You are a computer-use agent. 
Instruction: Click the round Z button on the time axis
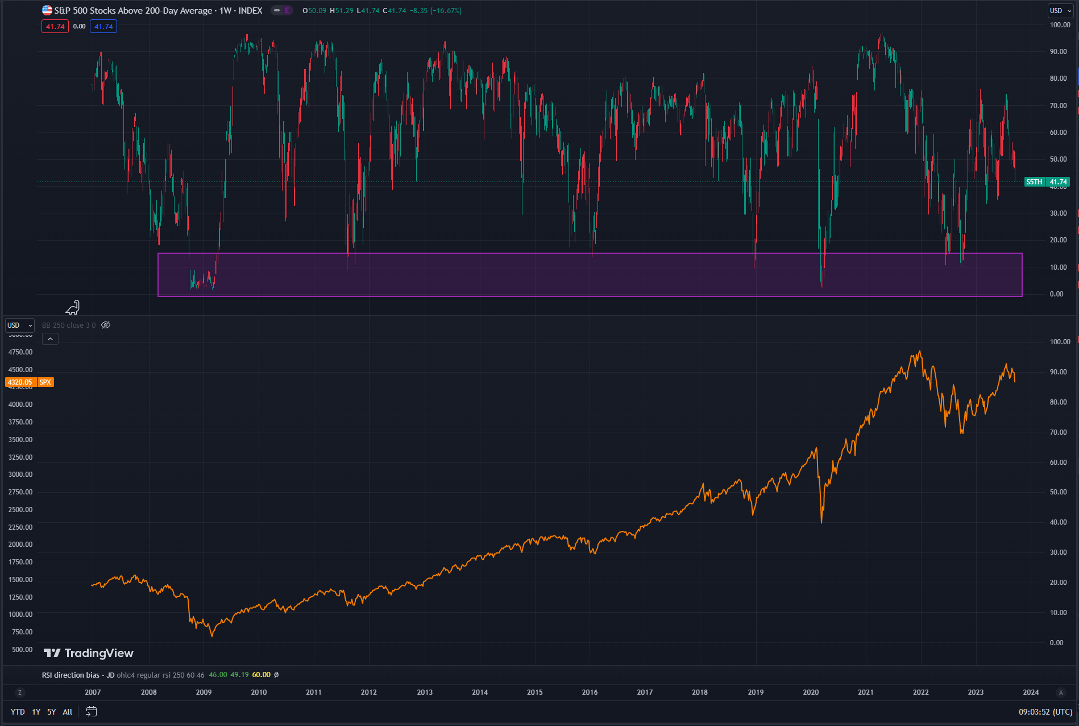coord(20,692)
